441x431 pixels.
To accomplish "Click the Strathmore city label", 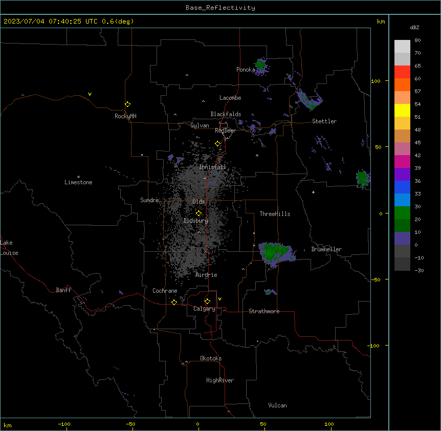I will tap(264, 311).
